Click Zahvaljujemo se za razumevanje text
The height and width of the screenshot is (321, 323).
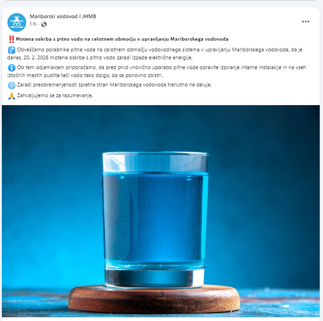click(x=55, y=95)
